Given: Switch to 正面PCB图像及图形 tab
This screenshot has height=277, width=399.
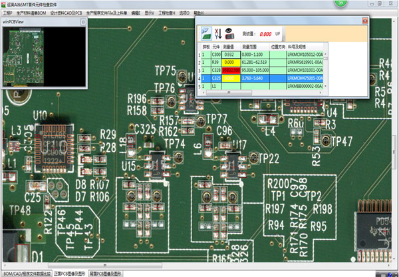Looking at the screenshot, I should (x=69, y=273).
